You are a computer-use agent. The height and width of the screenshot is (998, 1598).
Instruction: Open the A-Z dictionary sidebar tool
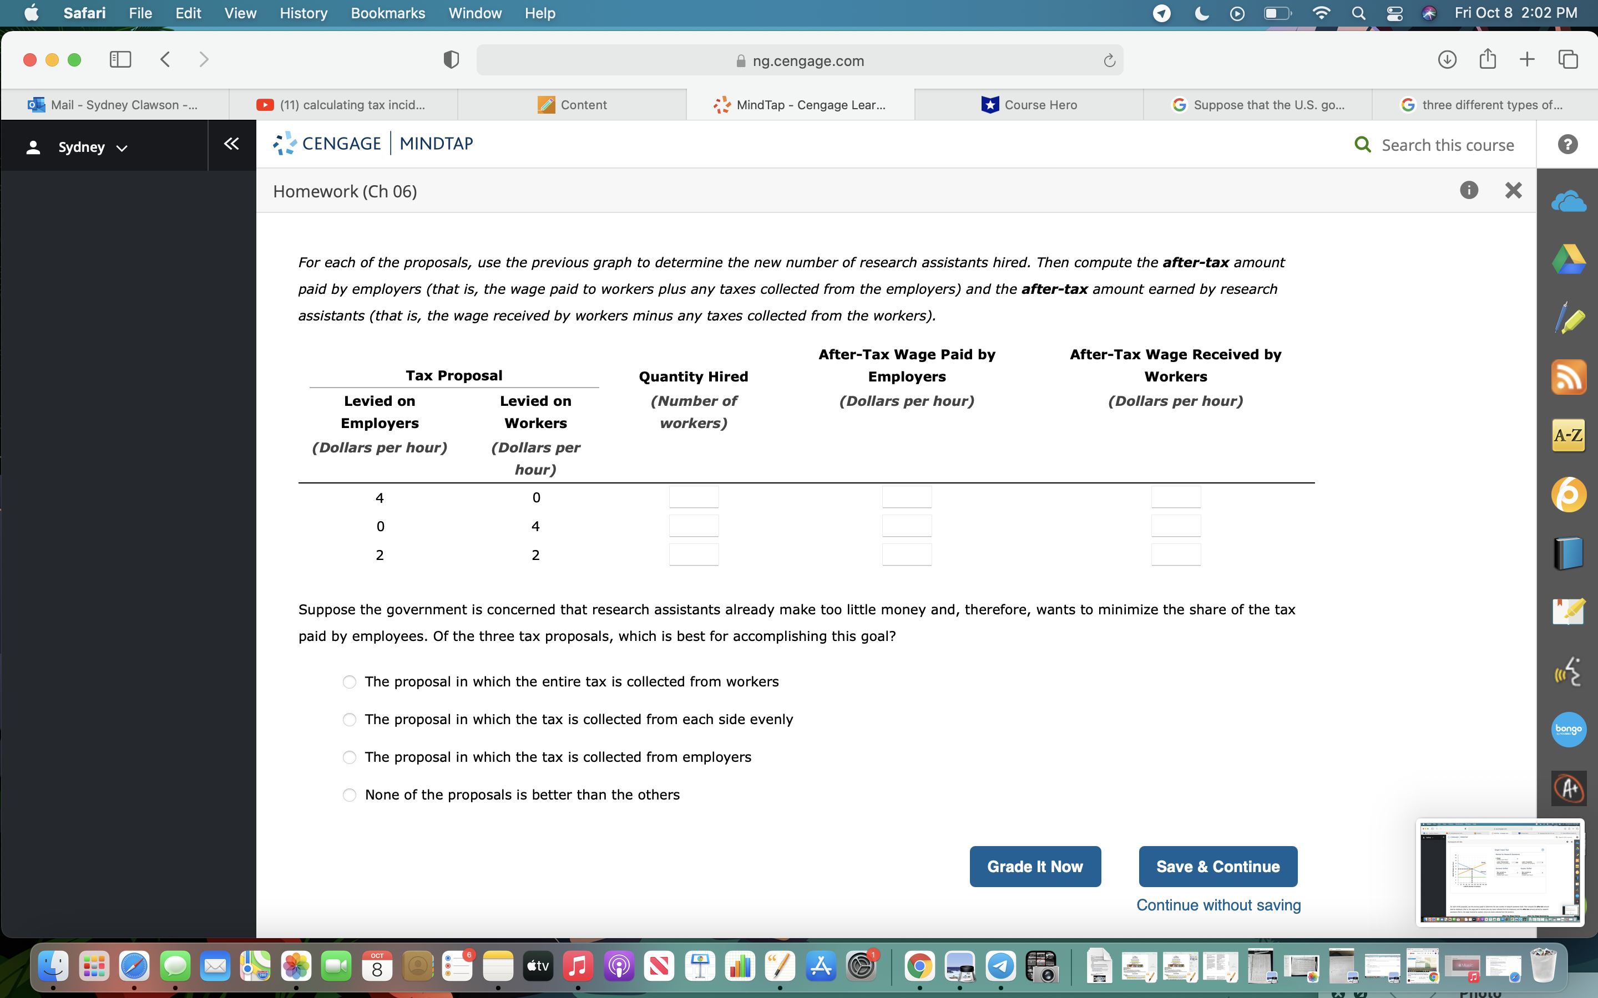pyautogui.click(x=1568, y=436)
